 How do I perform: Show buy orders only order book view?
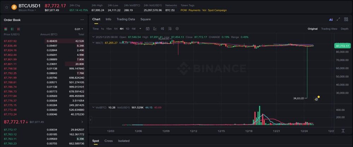tap(12, 29)
